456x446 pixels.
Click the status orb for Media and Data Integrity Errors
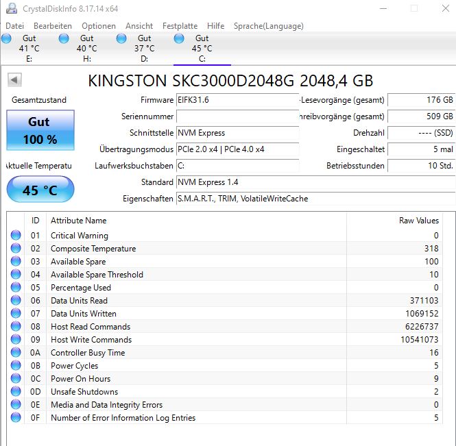pos(16,404)
